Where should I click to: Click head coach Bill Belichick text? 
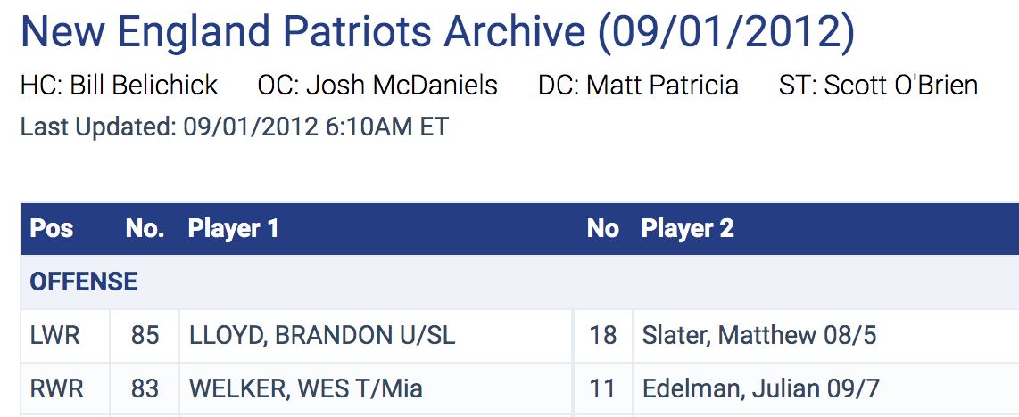[119, 86]
